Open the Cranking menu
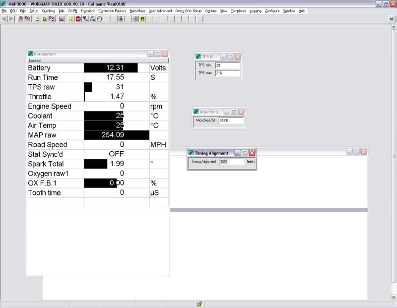The width and height of the screenshot is (397, 308). [49, 11]
